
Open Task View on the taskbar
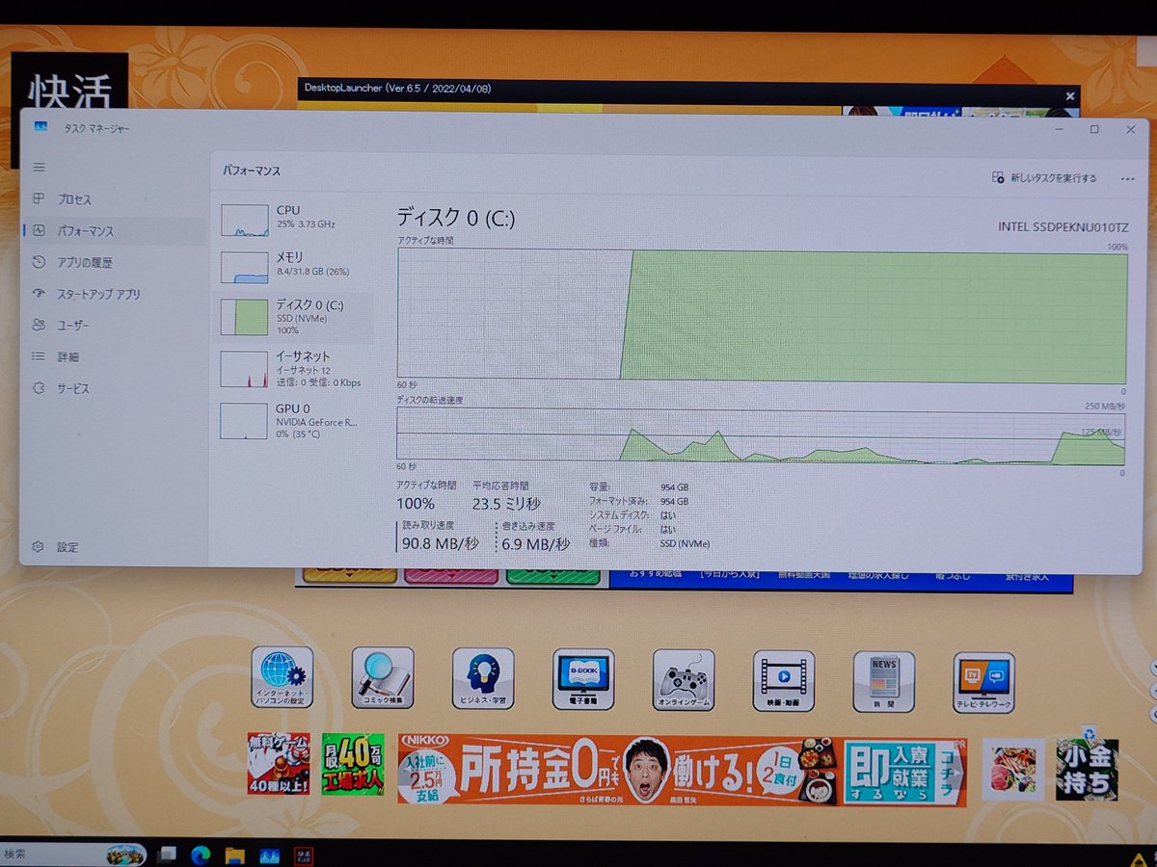(x=168, y=854)
